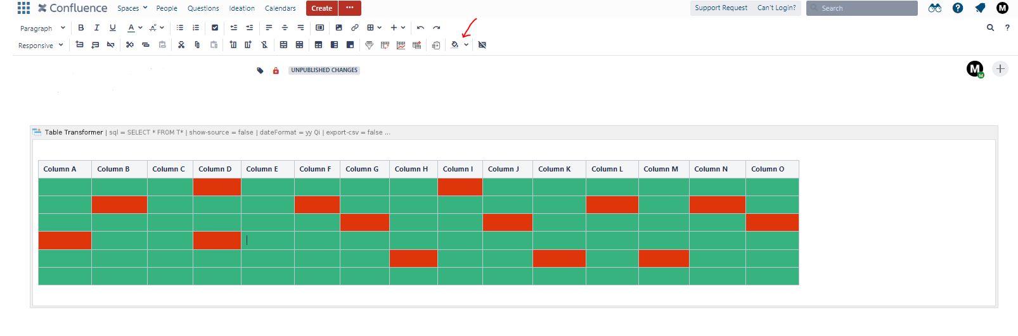The height and width of the screenshot is (336, 1018).
Task: Open the Calendars menu item
Action: 280,8
